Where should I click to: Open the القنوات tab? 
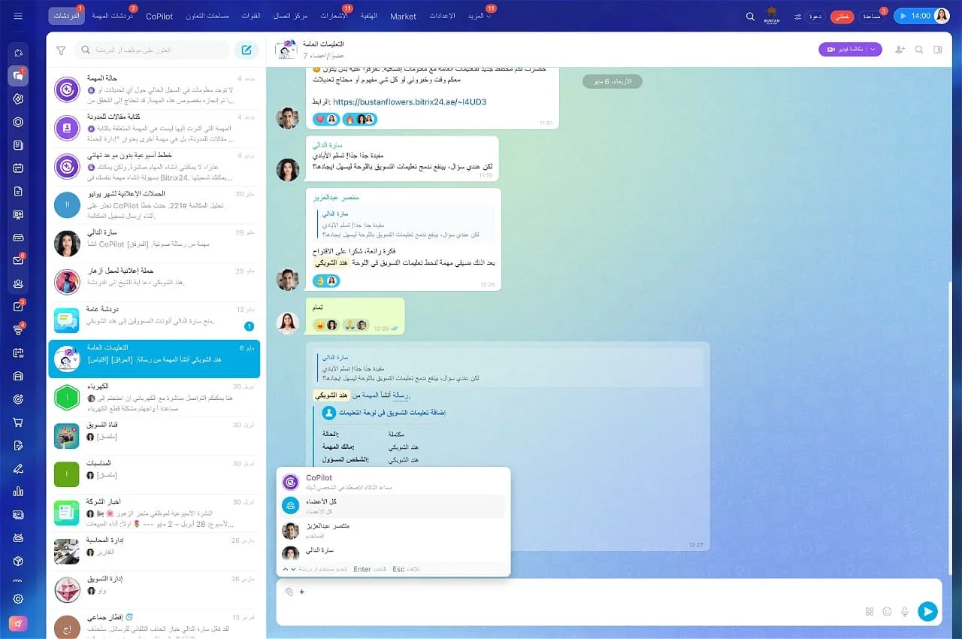point(250,16)
